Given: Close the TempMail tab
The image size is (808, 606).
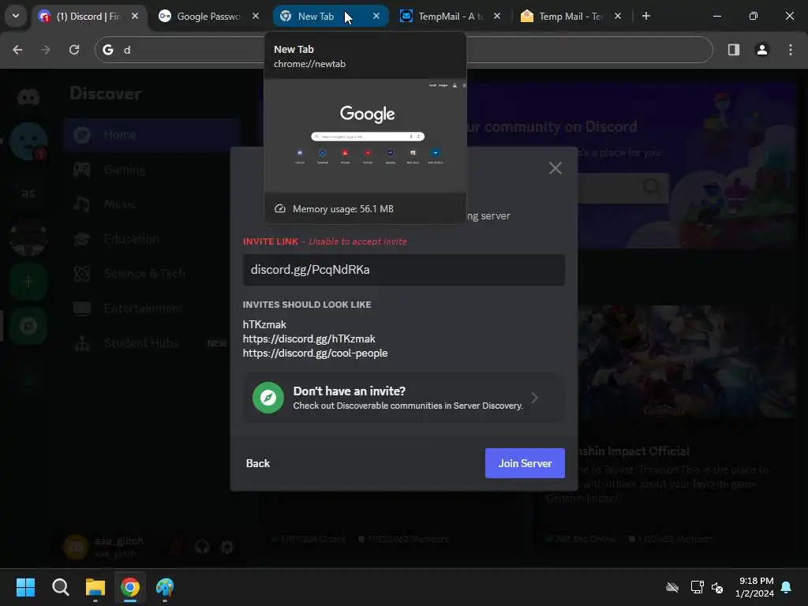Looking at the screenshot, I should coord(497,17).
